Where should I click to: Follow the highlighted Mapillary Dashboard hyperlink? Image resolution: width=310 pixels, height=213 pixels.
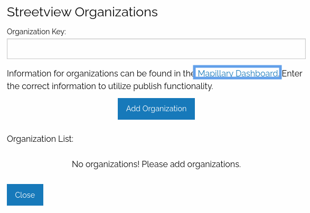coord(238,73)
